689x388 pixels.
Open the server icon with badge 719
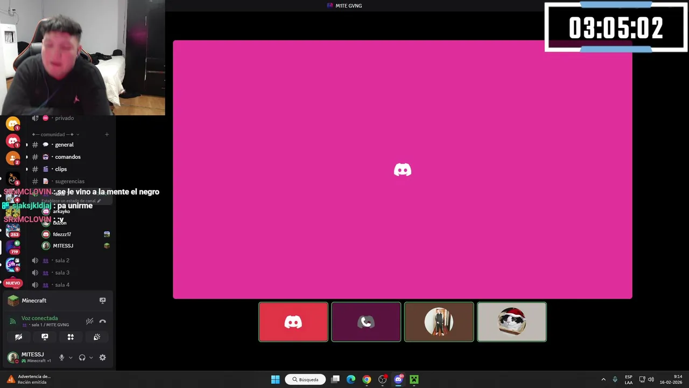click(x=13, y=247)
